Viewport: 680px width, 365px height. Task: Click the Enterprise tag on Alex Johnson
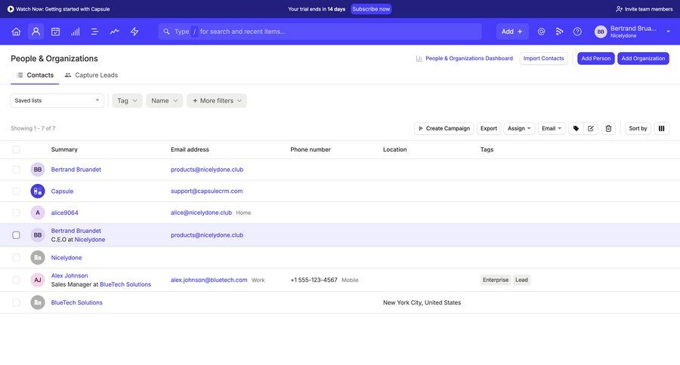click(496, 280)
